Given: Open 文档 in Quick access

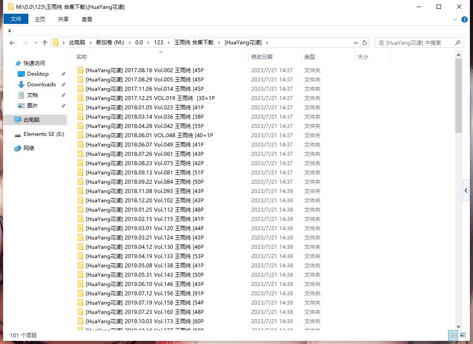Looking at the screenshot, I should 32,95.
